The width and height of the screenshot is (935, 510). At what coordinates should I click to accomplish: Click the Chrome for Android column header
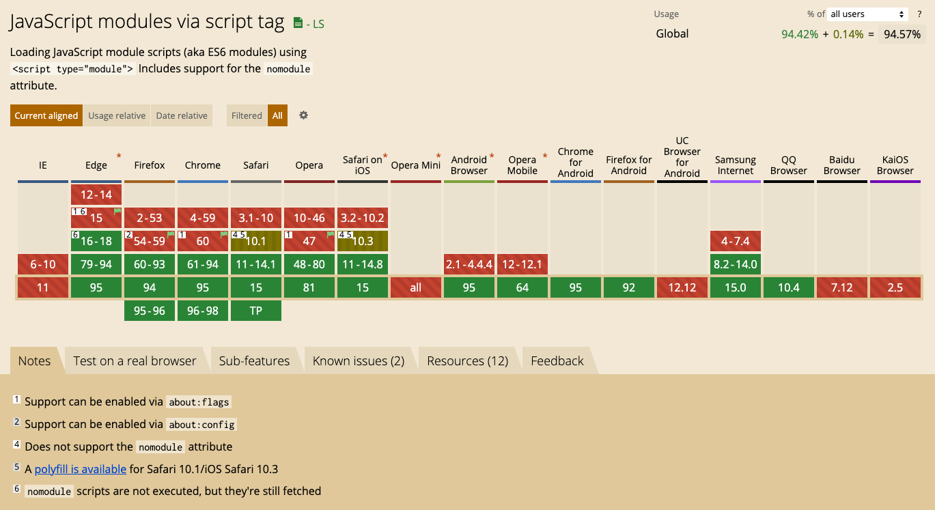coord(576,162)
